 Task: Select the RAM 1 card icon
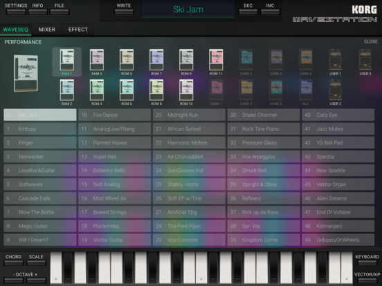coord(67,60)
